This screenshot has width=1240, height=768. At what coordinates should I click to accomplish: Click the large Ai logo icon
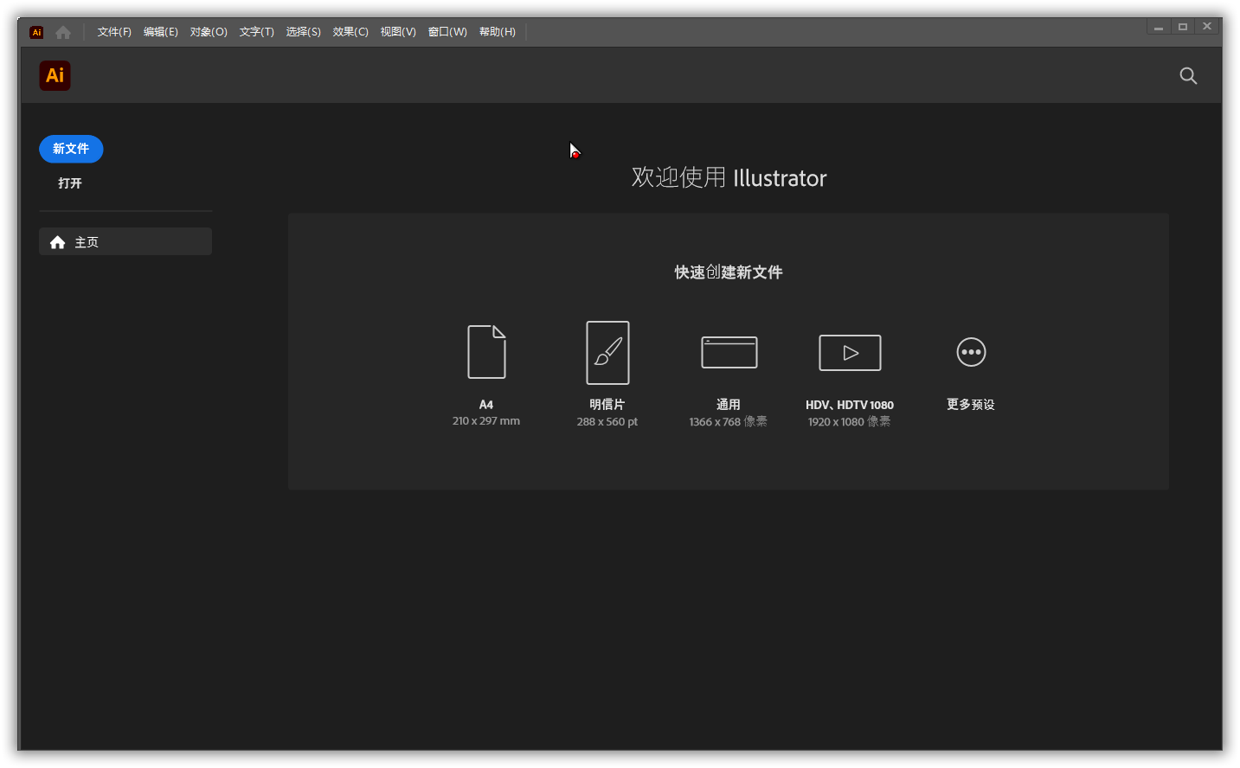[x=55, y=76]
